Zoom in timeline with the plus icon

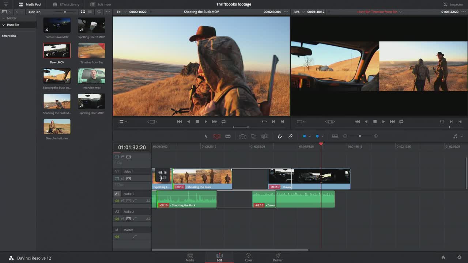[x=375, y=136]
